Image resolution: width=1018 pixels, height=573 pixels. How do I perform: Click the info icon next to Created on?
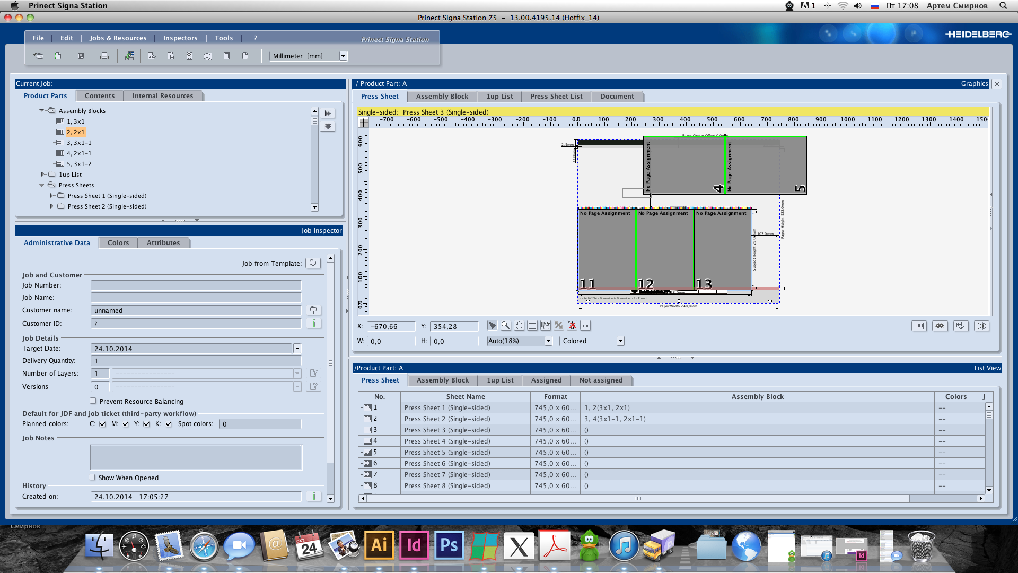(313, 496)
